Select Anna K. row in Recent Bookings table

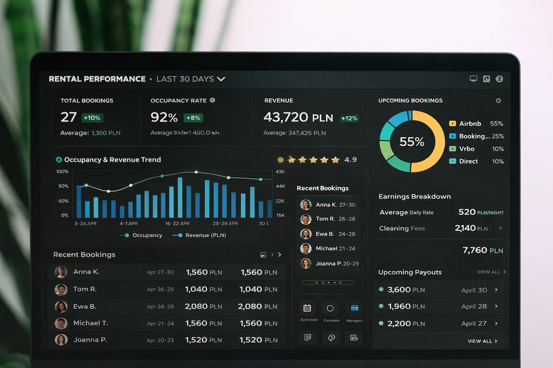(x=166, y=272)
